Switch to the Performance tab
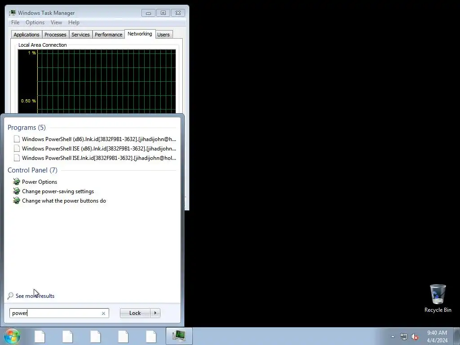The height and width of the screenshot is (345, 460). pyautogui.click(x=108, y=35)
